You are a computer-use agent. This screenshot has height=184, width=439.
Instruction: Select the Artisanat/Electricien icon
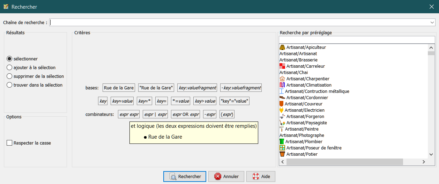tap(282, 110)
